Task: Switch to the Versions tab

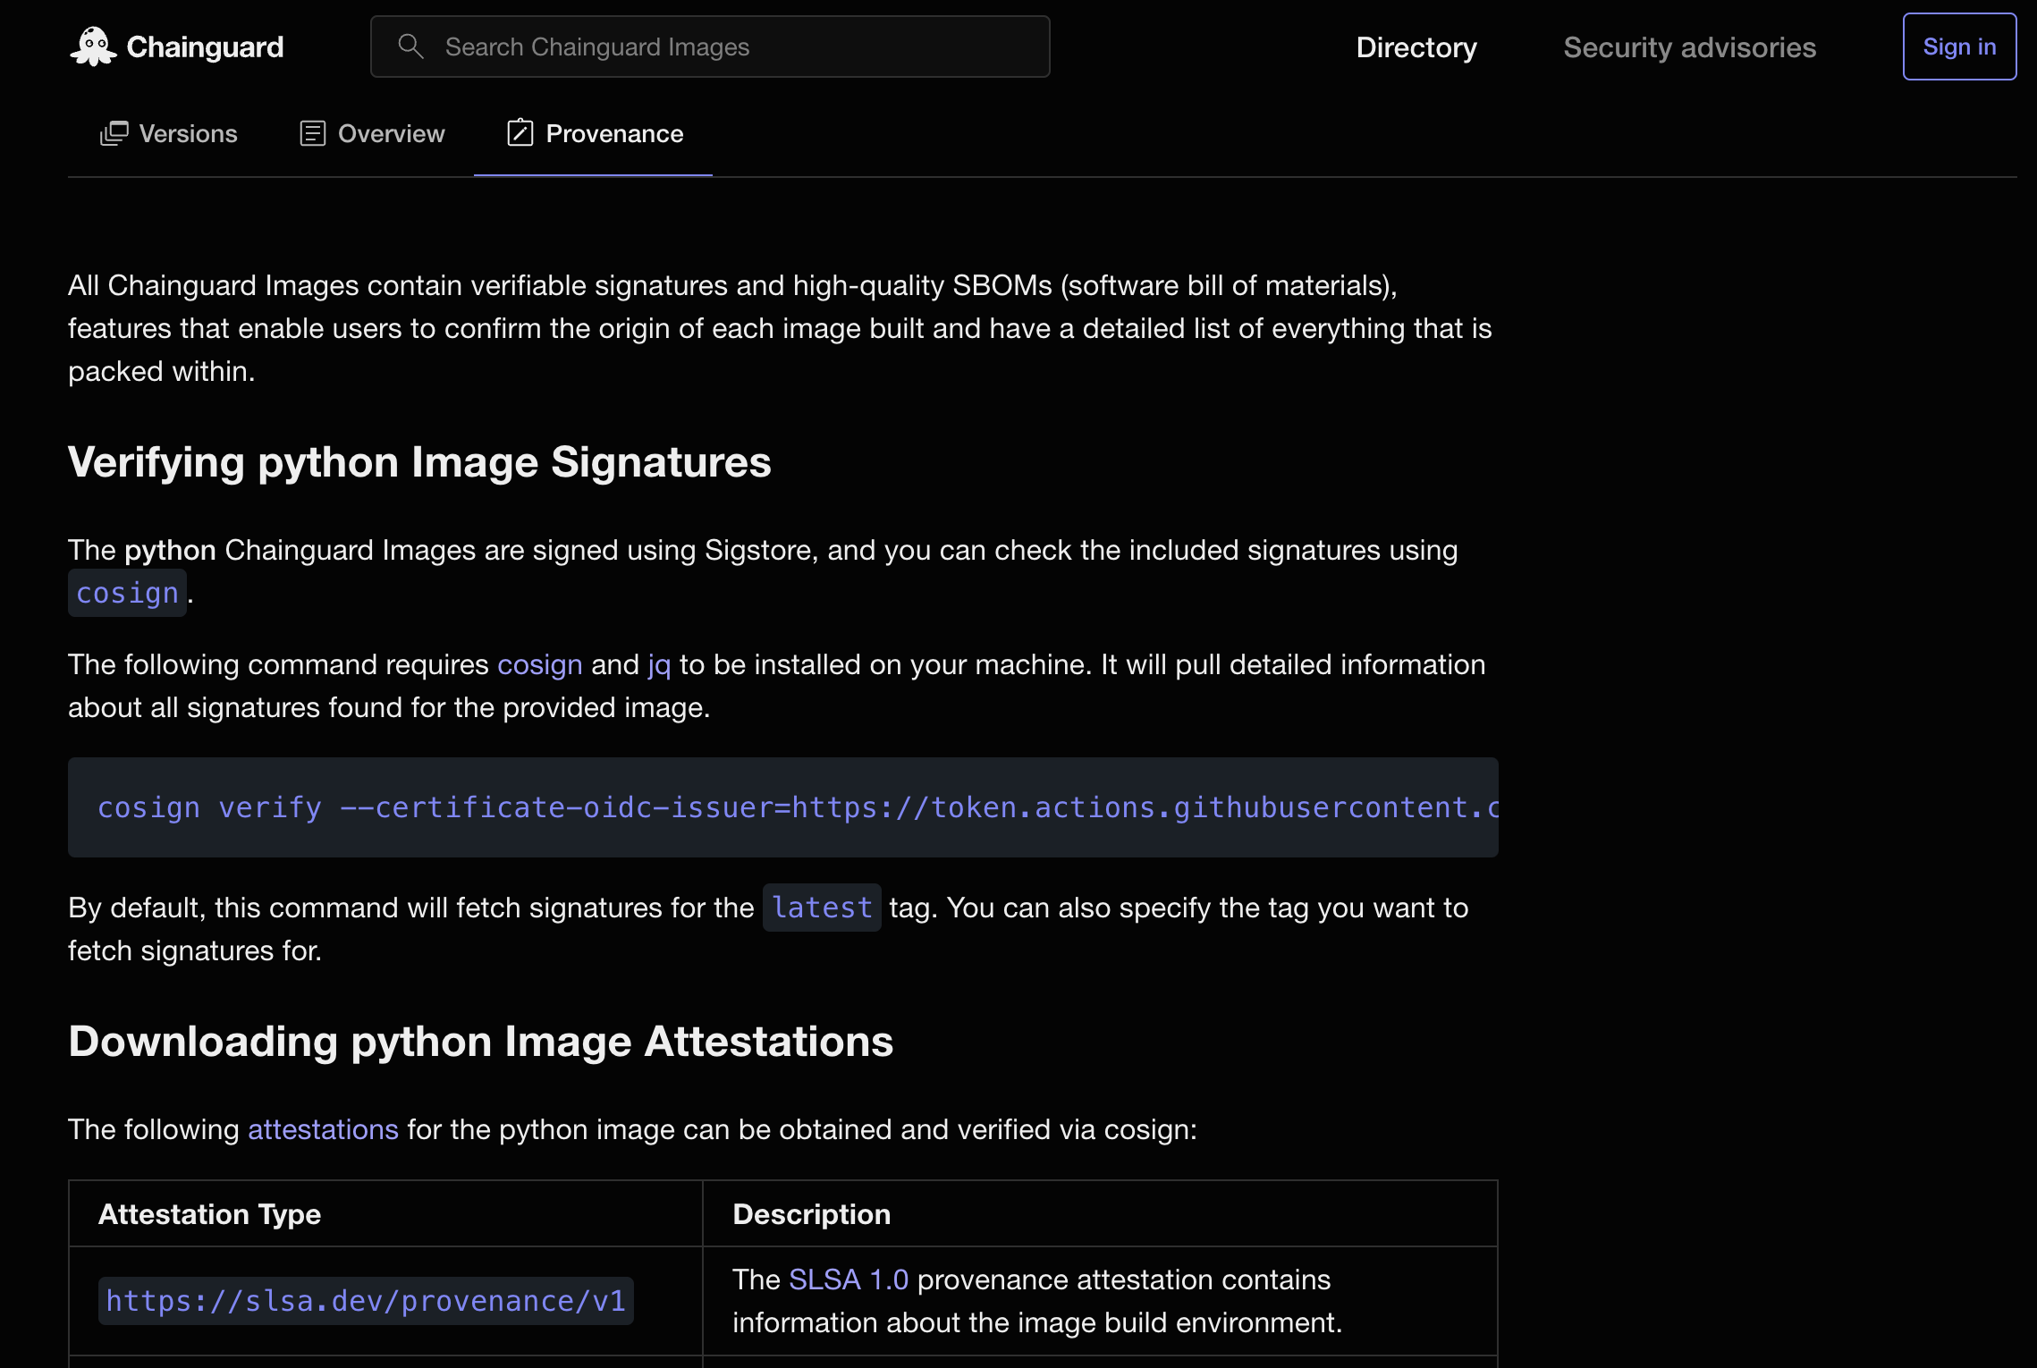Action: [188, 133]
